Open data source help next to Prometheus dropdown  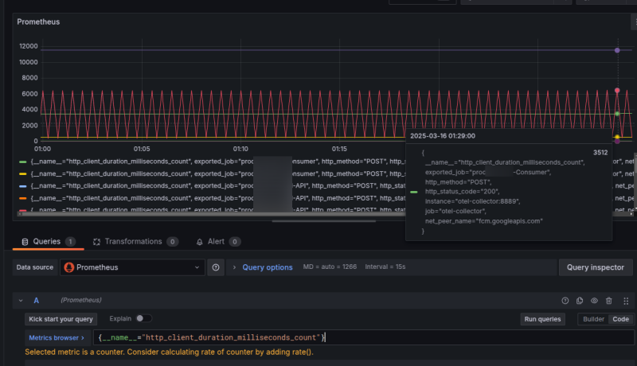216,268
